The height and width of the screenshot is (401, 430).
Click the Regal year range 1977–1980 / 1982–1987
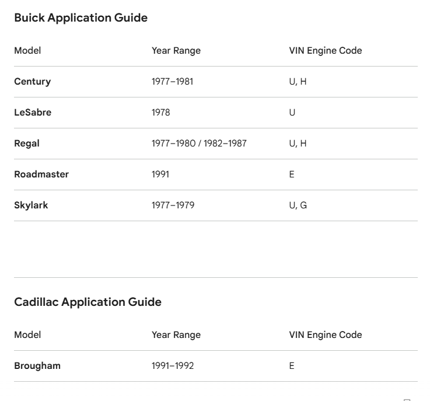tap(199, 144)
